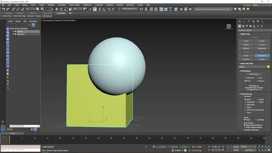272x153 pixels.
Task: Select the Merge operation radio button
Action: pos(245,107)
